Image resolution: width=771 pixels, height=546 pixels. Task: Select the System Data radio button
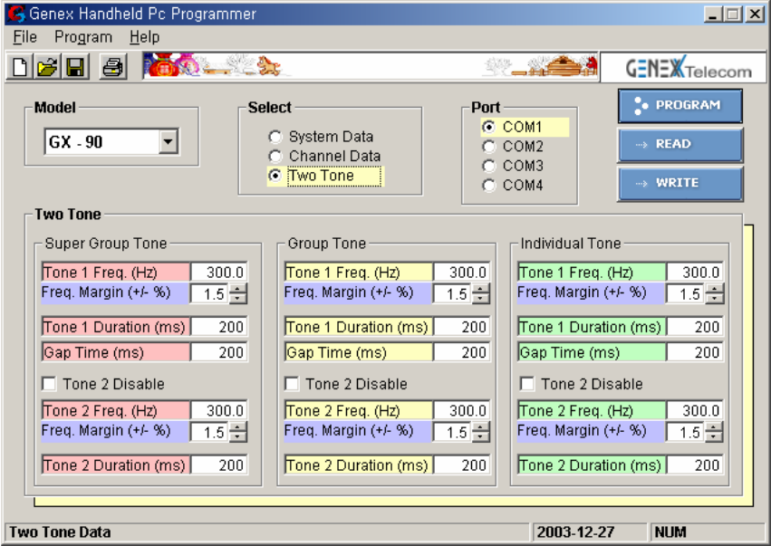coord(275,137)
